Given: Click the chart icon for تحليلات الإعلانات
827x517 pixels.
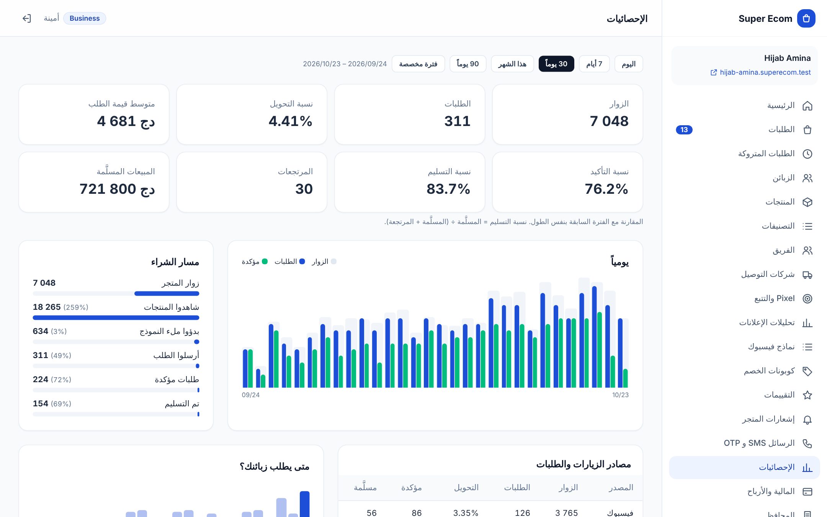Looking at the screenshot, I should (807, 323).
